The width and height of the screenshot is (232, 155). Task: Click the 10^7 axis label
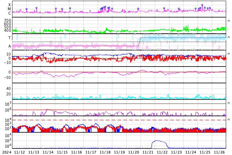[7, 104]
